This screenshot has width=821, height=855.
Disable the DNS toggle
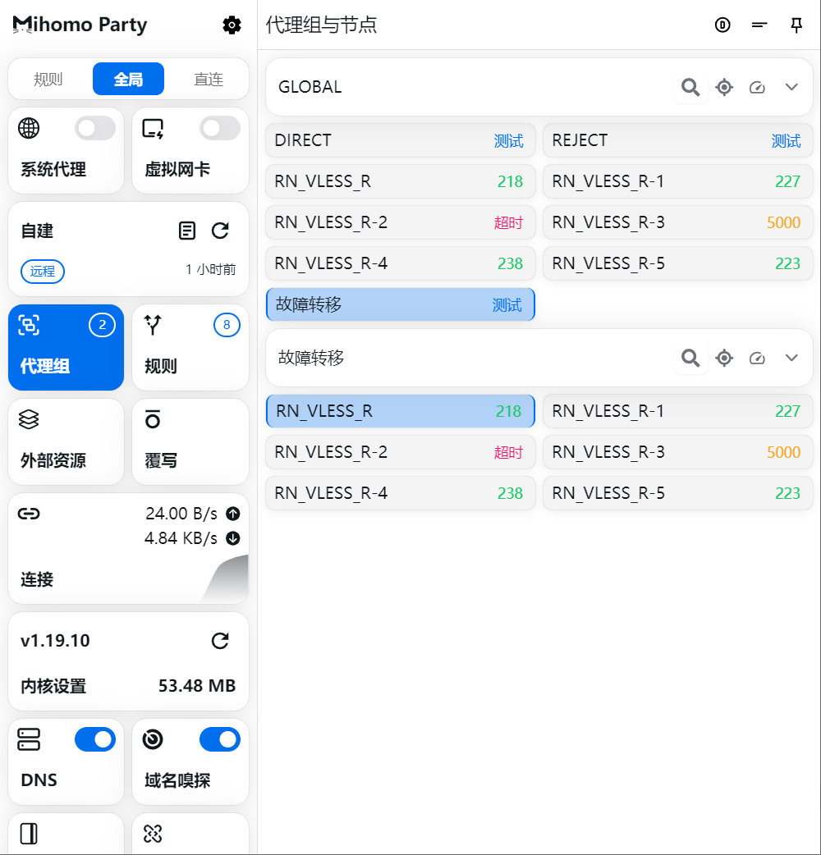click(x=95, y=739)
